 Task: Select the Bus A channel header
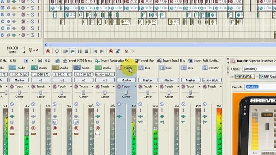(147, 68)
